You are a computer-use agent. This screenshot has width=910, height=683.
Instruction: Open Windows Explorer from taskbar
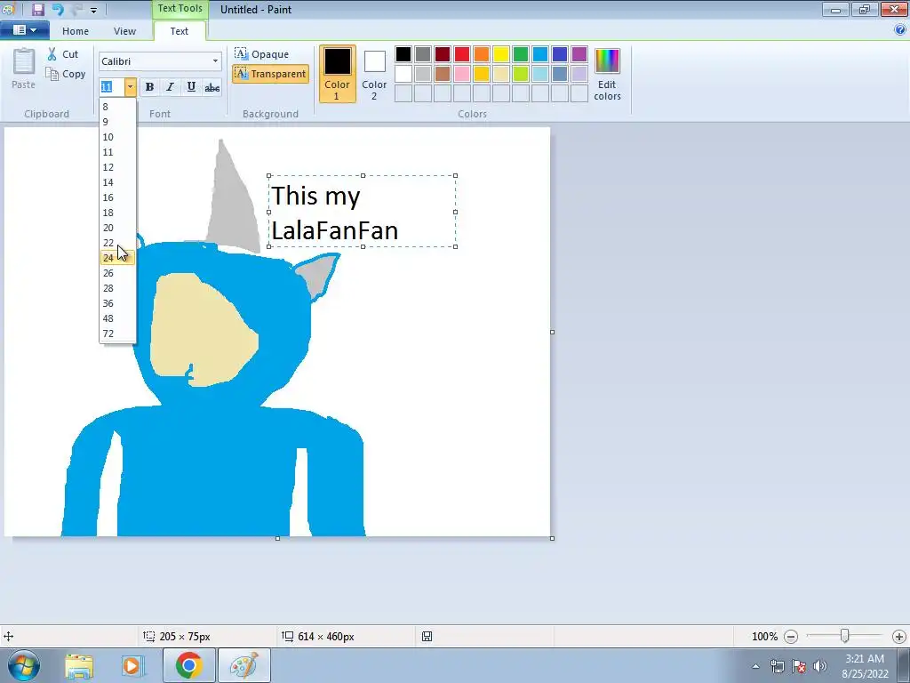coord(79,665)
